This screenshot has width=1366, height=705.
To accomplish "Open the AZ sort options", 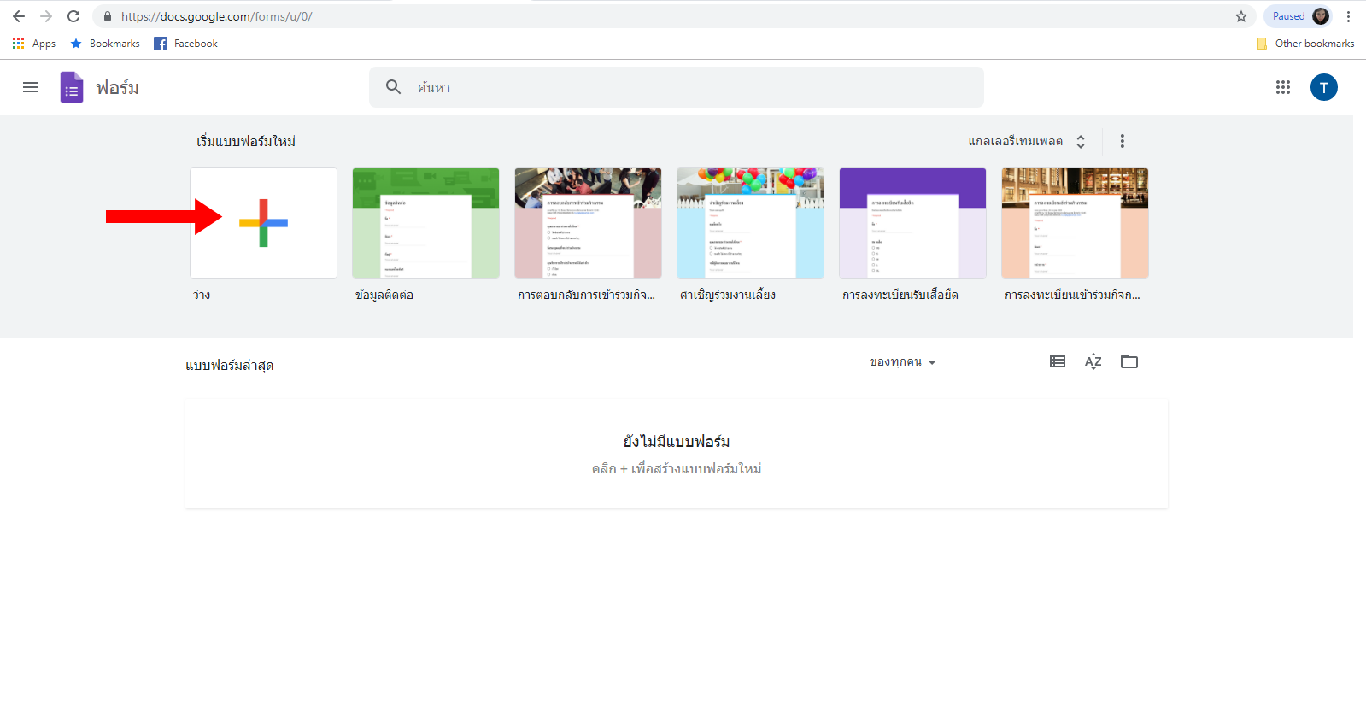I will [1093, 361].
